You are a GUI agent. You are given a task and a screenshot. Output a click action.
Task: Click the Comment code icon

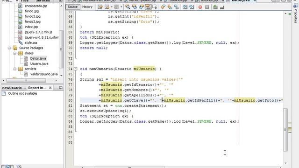(x=215, y=7)
